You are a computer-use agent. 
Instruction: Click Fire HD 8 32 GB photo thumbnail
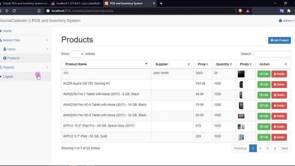[241, 116]
